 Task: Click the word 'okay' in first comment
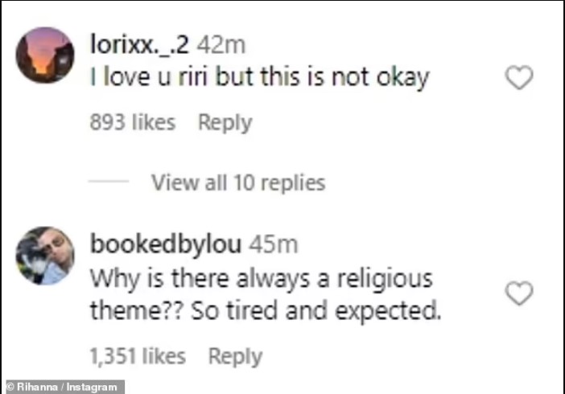[403, 78]
